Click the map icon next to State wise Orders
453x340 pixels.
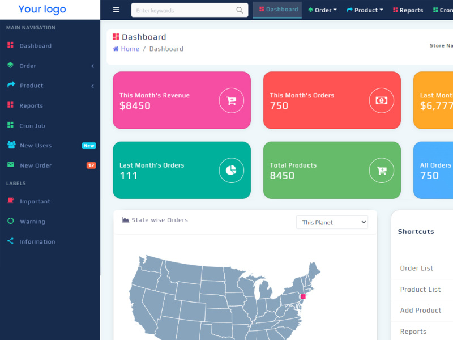pos(125,220)
